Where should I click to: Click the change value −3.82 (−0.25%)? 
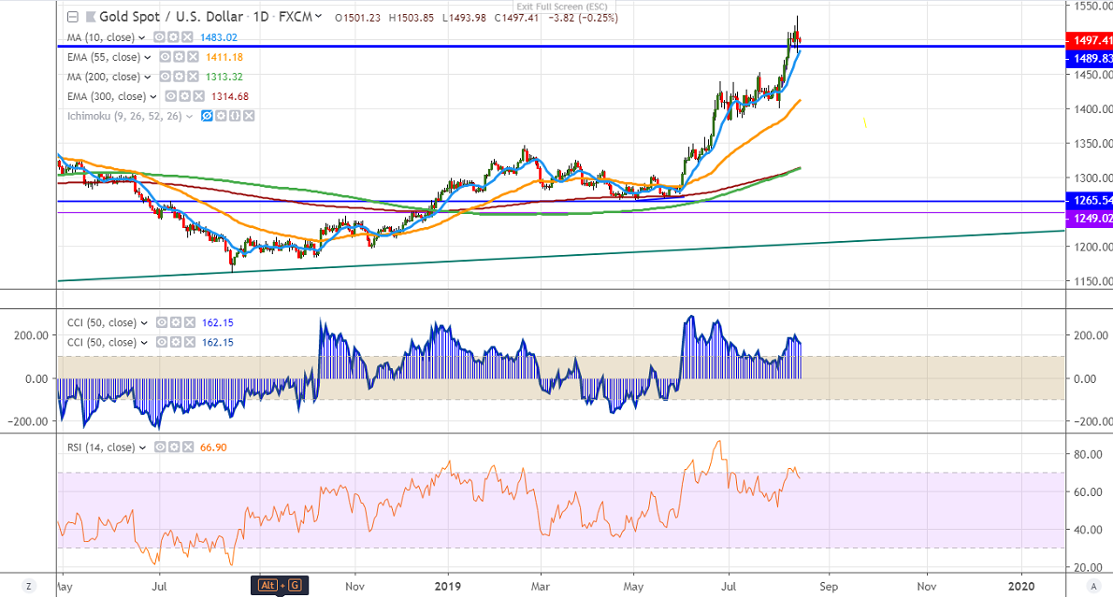584,18
